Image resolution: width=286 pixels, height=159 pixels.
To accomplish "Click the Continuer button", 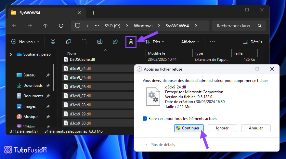I will point(189,128).
